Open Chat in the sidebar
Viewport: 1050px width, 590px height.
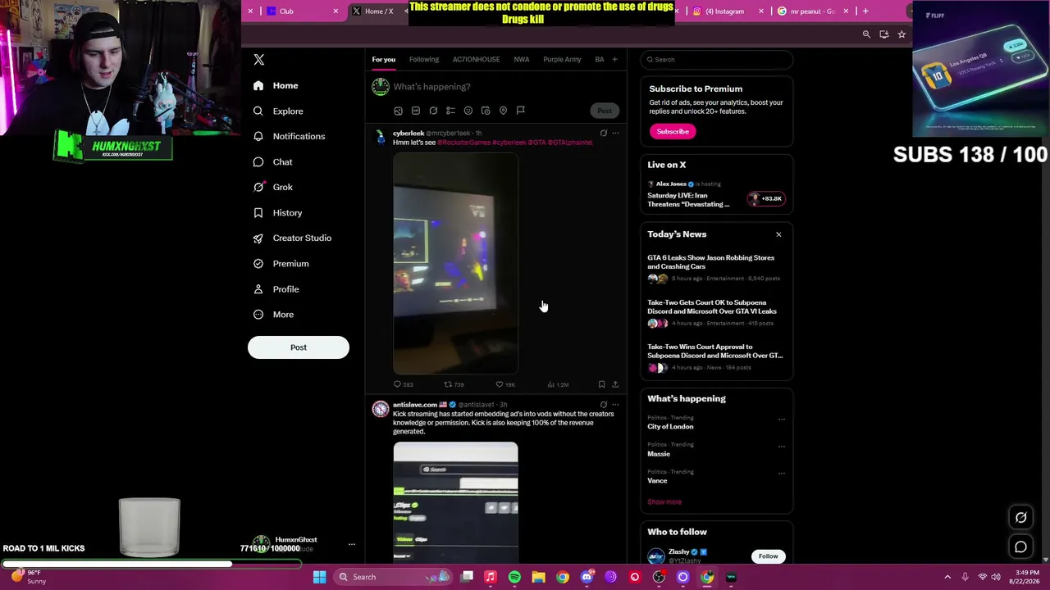click(273, 161)
